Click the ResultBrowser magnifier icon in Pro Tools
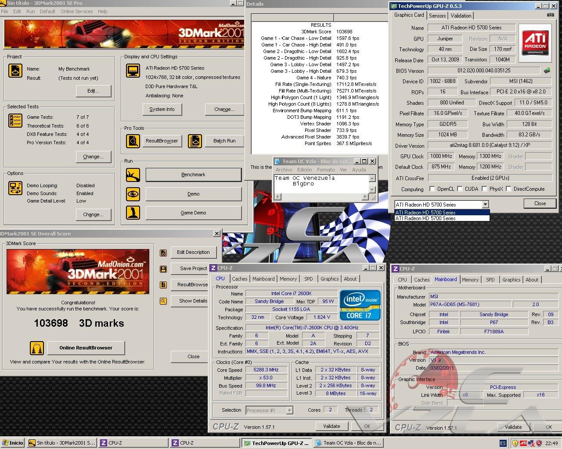This screenshot has width=562, height=449. 133,141
